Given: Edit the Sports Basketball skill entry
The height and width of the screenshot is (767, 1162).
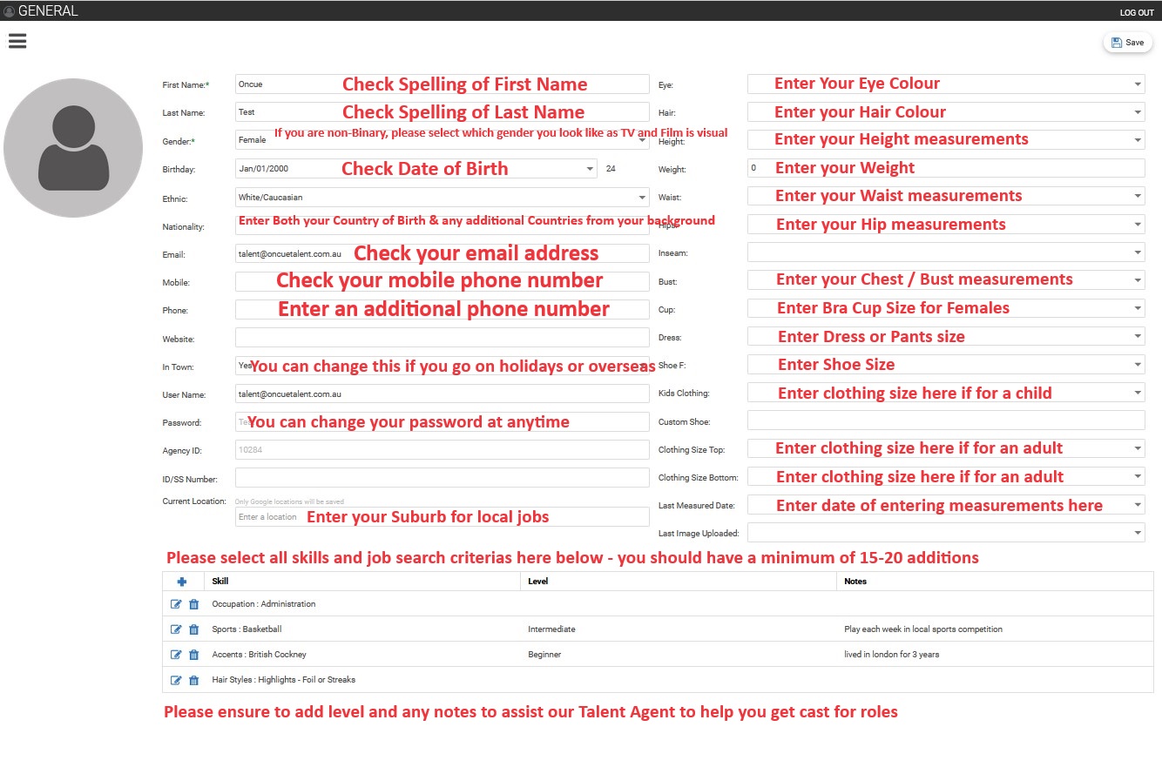Looking at the screenshot, I should pos(176,629).
